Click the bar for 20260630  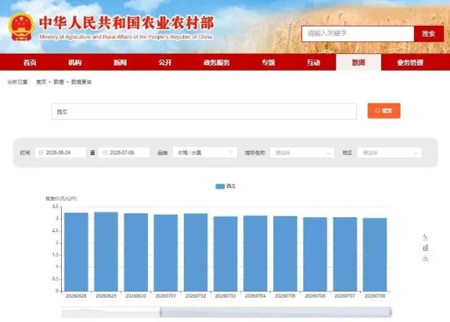[136, 252]
